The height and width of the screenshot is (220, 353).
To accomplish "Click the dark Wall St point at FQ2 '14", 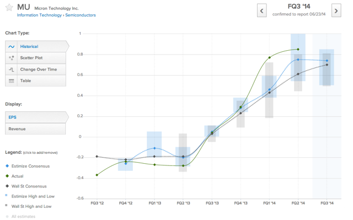I will click(x=298, y=74).
